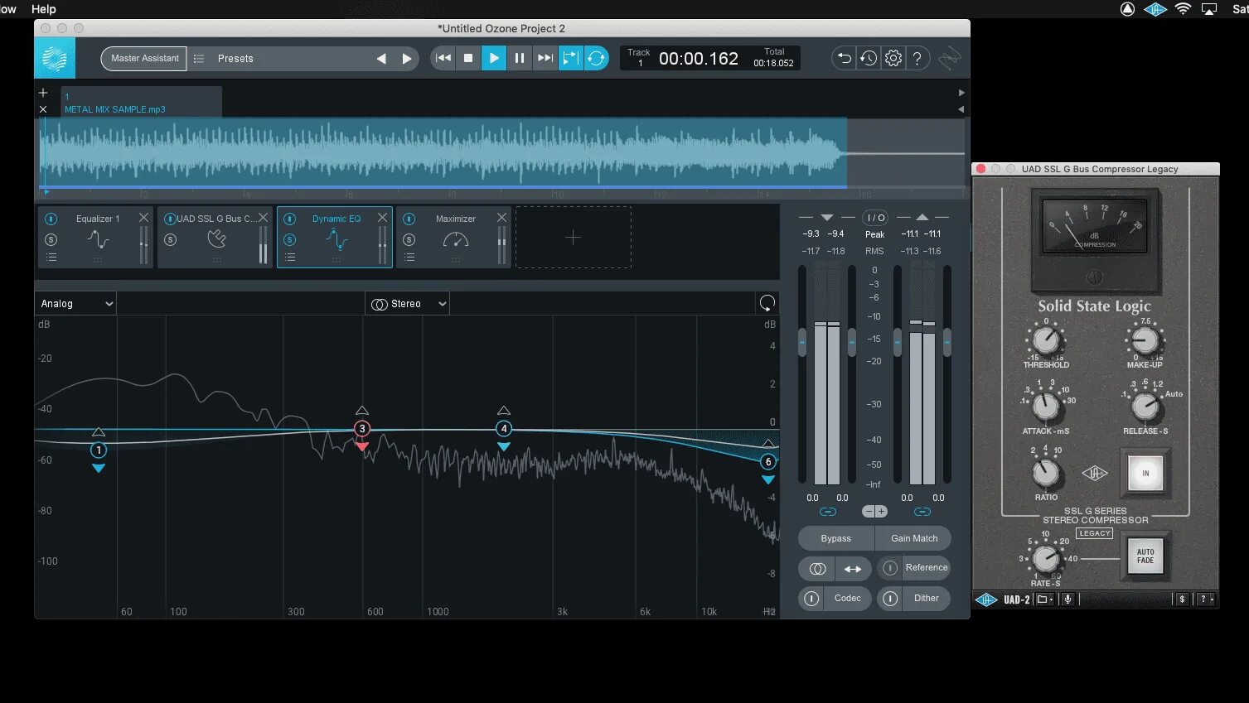Viewport: 1249px width, 703px height.
Task: Start playback with play button
Action: point(494,58)
